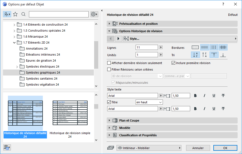Sort revisions A to Z ascending
The height and width of the screenshot is (154, 242).
[x=195, y=55]
